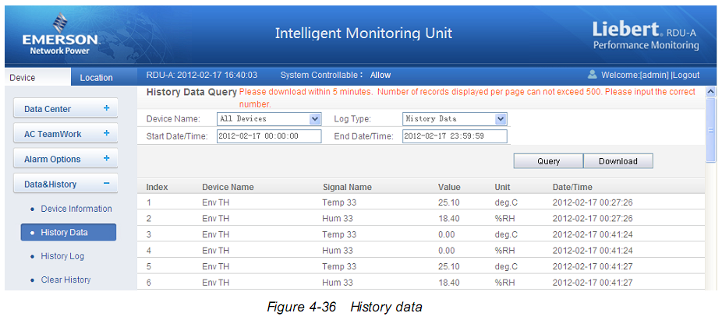Click the Start Date/Time input field
The height and width of the screenshot is (320, 722).
pyautogui.click(x=268, y=136)
